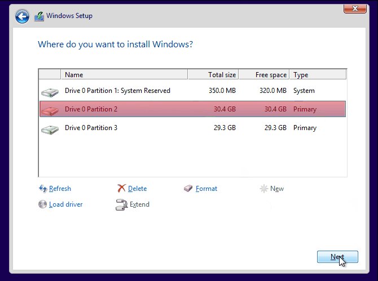The image size is (378, 281).
Task: Click the Refresh arrows icon
Action: click(43, 189)
